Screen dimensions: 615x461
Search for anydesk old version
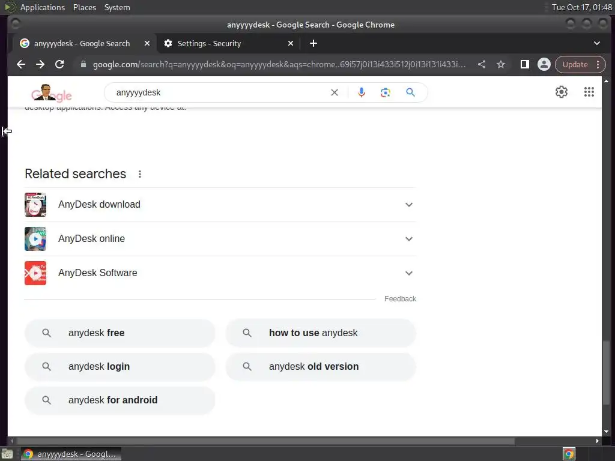(321, 367)
